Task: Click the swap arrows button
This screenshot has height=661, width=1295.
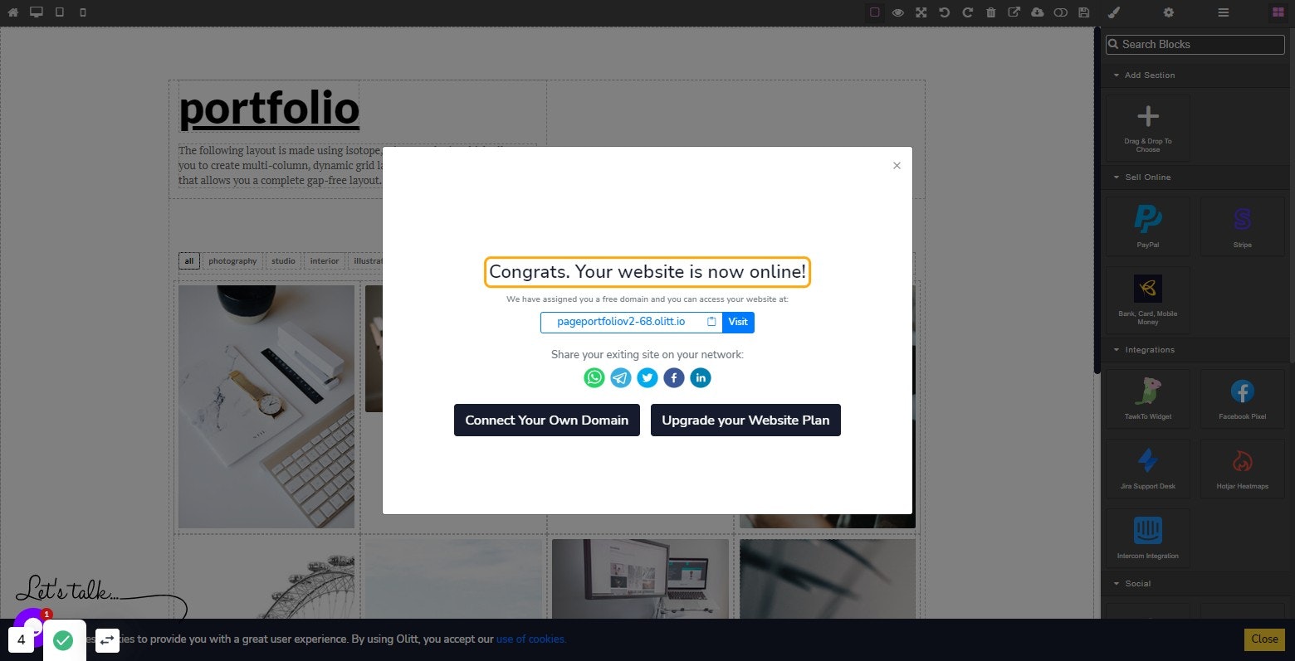Action: [x=107, y=640]
